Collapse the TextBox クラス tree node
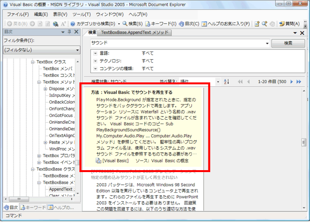The image size is (310, 222). tap(32, 62)
